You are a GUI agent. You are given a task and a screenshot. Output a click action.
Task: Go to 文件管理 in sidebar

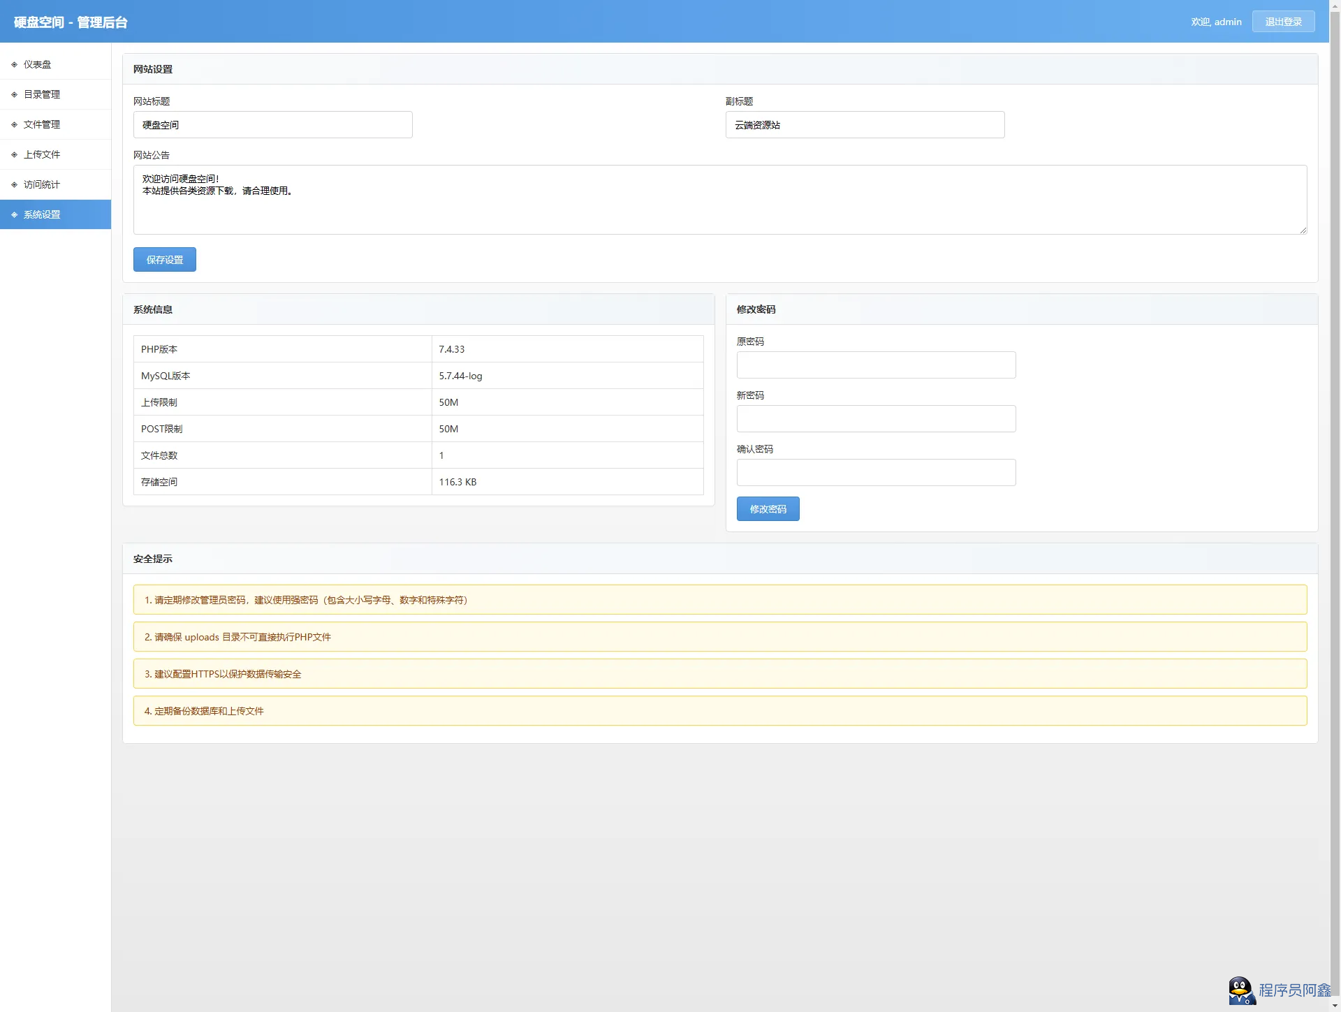[42, 124]
